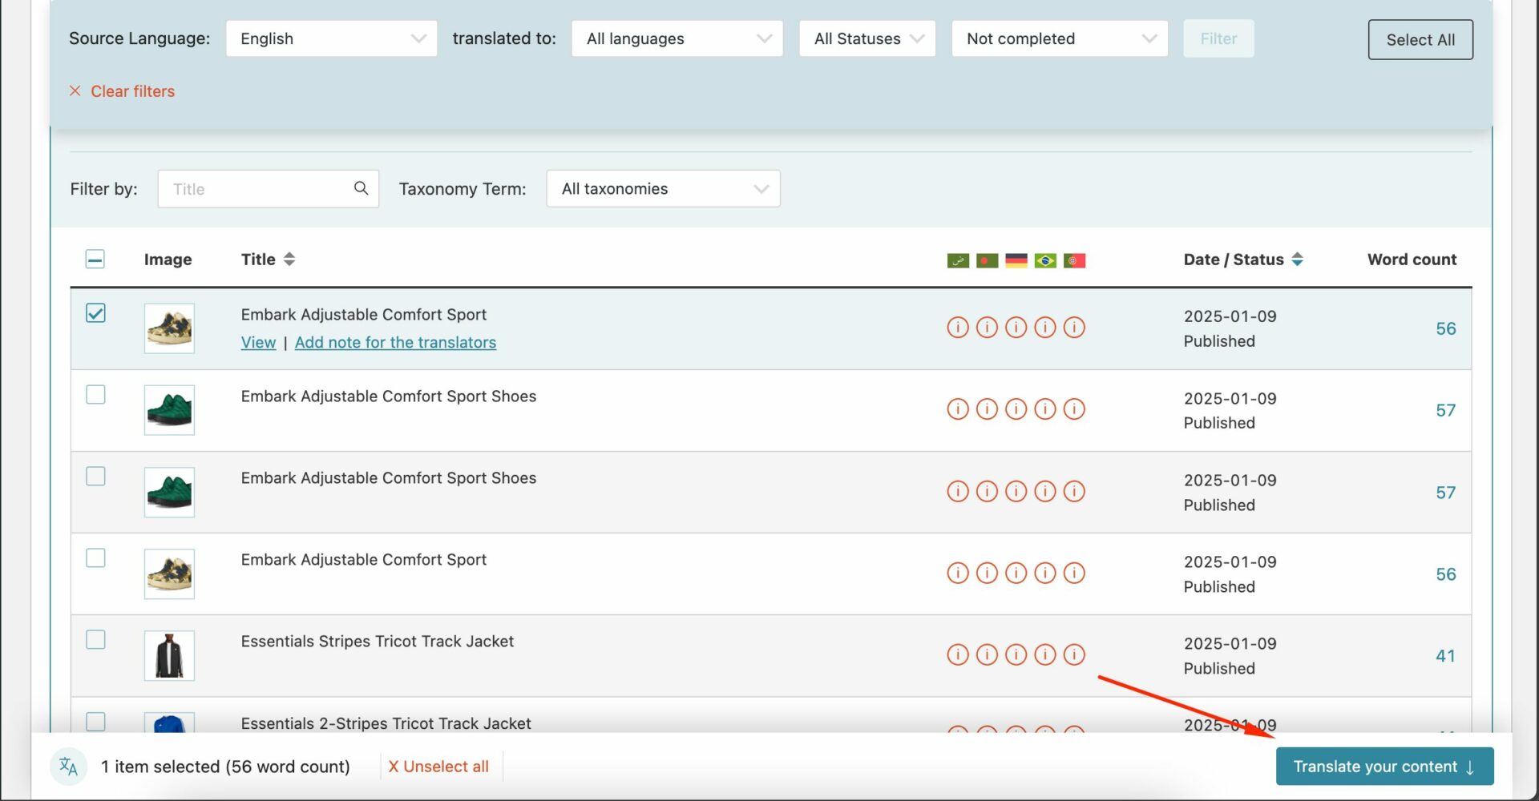Toggle the select-all checkbox in the table header
The height and width of the screenshot is (801, 1539).
click(95, 259)
